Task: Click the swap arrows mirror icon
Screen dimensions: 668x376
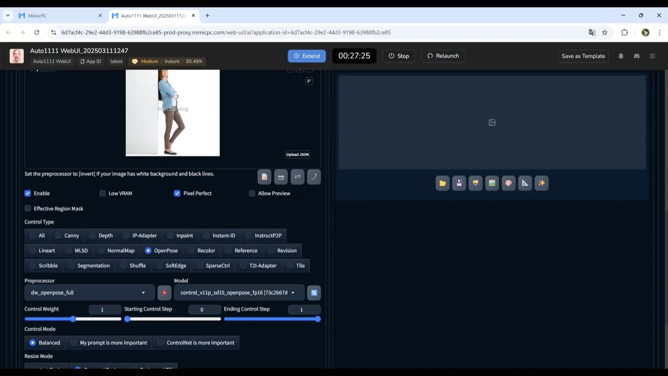Action: click(297, 177)
